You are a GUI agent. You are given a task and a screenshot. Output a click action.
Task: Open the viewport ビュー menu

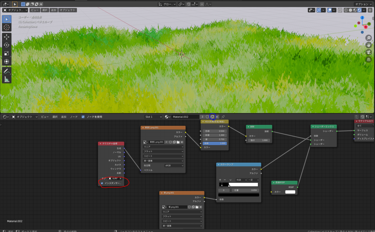[x=35, y=10]
